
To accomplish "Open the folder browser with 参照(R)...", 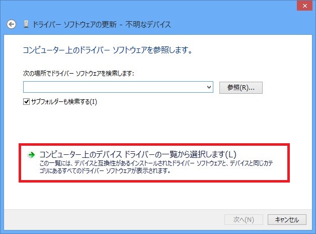I will (x=241, y=87).
